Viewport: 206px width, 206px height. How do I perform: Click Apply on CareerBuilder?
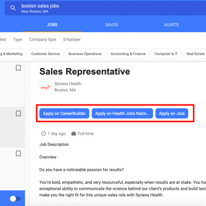click(x=64, y=113)
